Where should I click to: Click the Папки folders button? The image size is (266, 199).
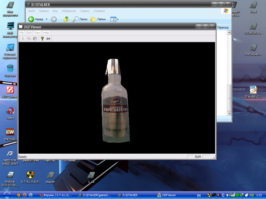(x=98, y=19)
